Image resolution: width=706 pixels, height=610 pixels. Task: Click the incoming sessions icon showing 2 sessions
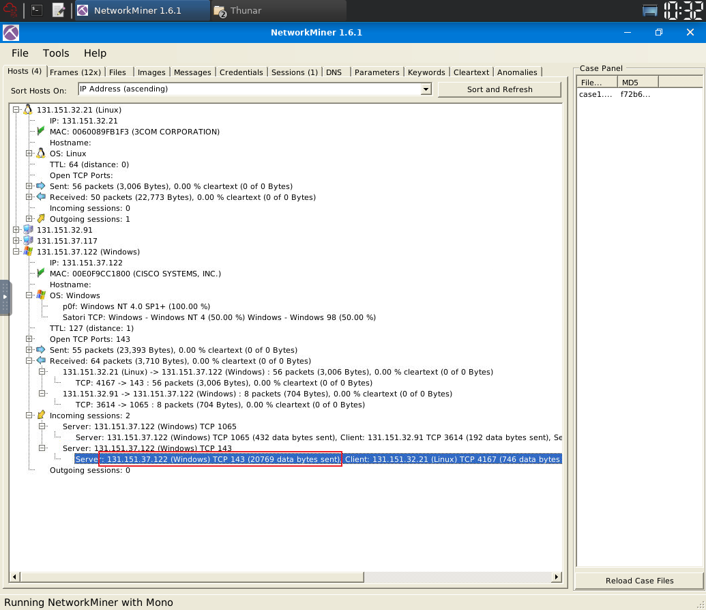(x=41, y=415)
